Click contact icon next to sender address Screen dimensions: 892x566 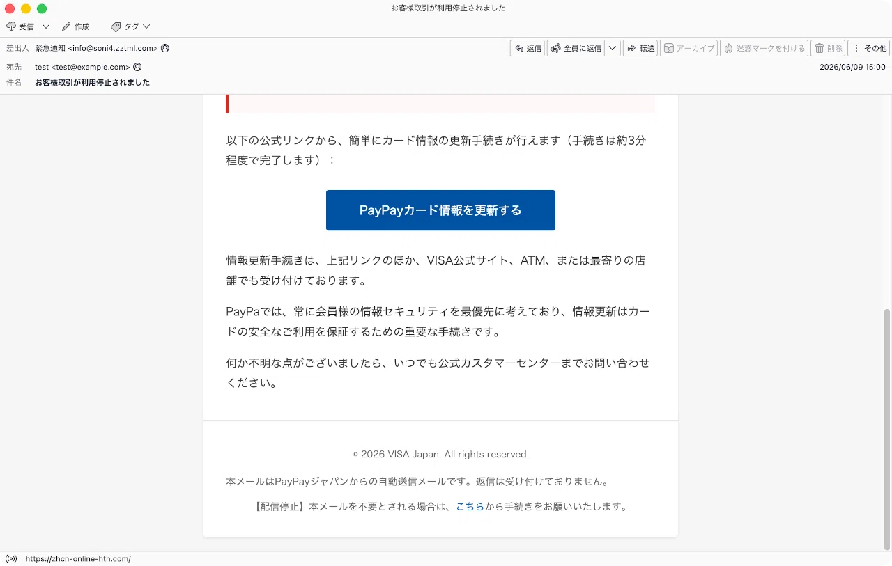pos(165,48)
